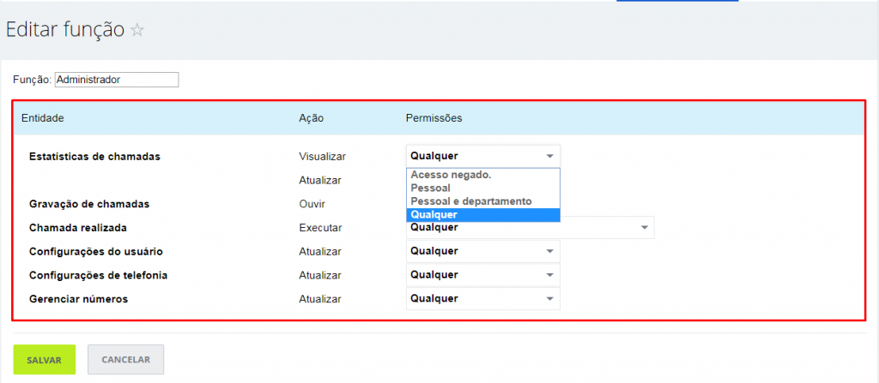
Task: Click the CANCELAR button
Action: [125, 360]
